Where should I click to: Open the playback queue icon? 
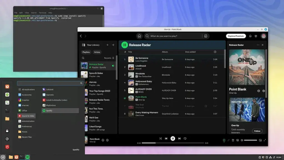coord(233,140)
